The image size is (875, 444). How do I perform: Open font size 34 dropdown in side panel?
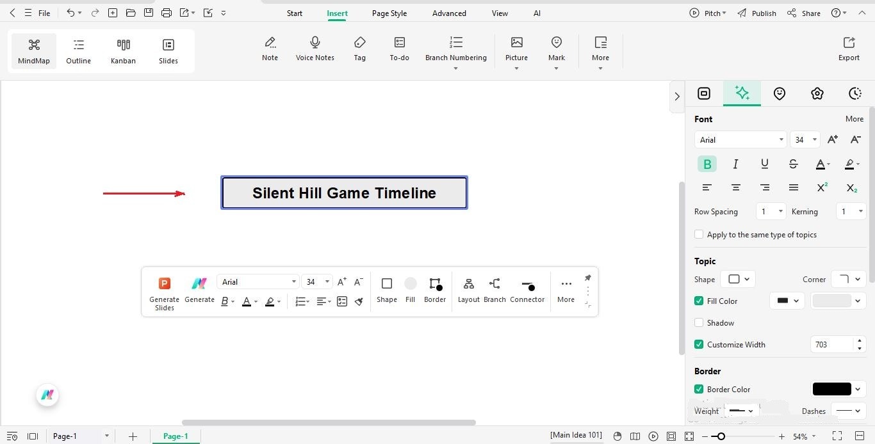pos(805,139)
